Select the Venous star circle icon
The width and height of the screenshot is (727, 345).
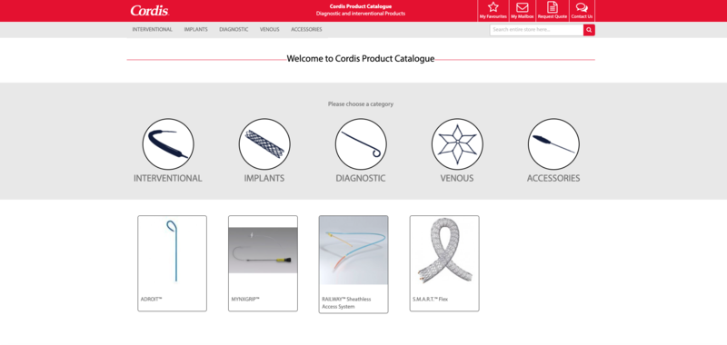[x=457, y=144]
